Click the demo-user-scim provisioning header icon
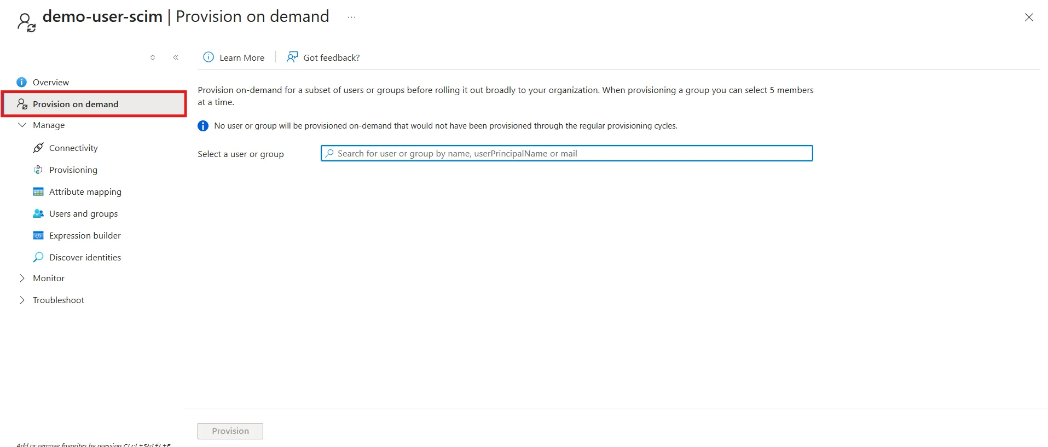The image size is (1048, 447). (26, 22)
